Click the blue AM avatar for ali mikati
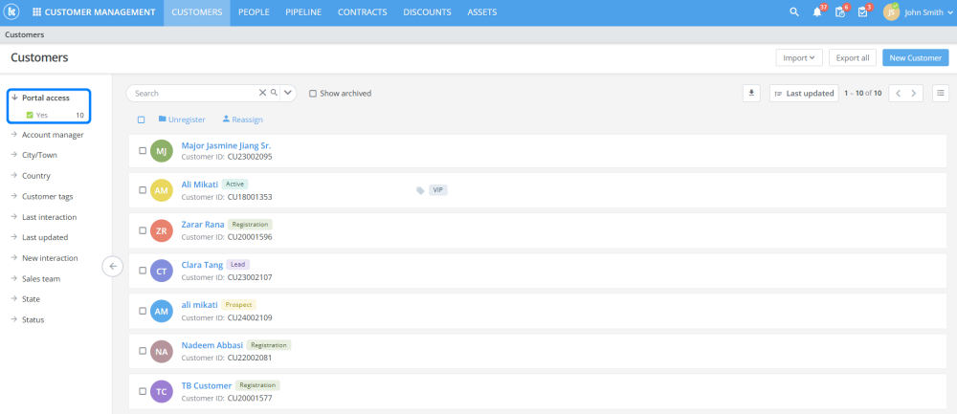The image size is (957, 414). [x=161, y=311]
